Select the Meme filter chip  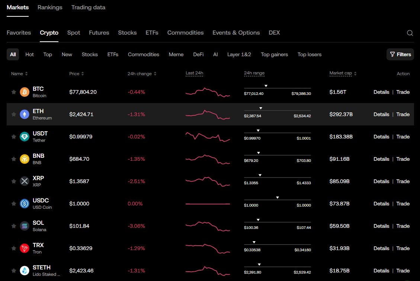(x=176, y=54)
